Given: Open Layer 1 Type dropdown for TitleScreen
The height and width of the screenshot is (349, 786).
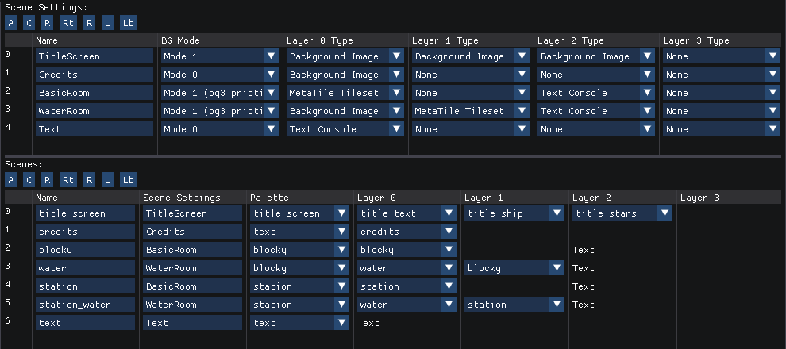Looking at the screenshot, I should [x=471, y=56].
